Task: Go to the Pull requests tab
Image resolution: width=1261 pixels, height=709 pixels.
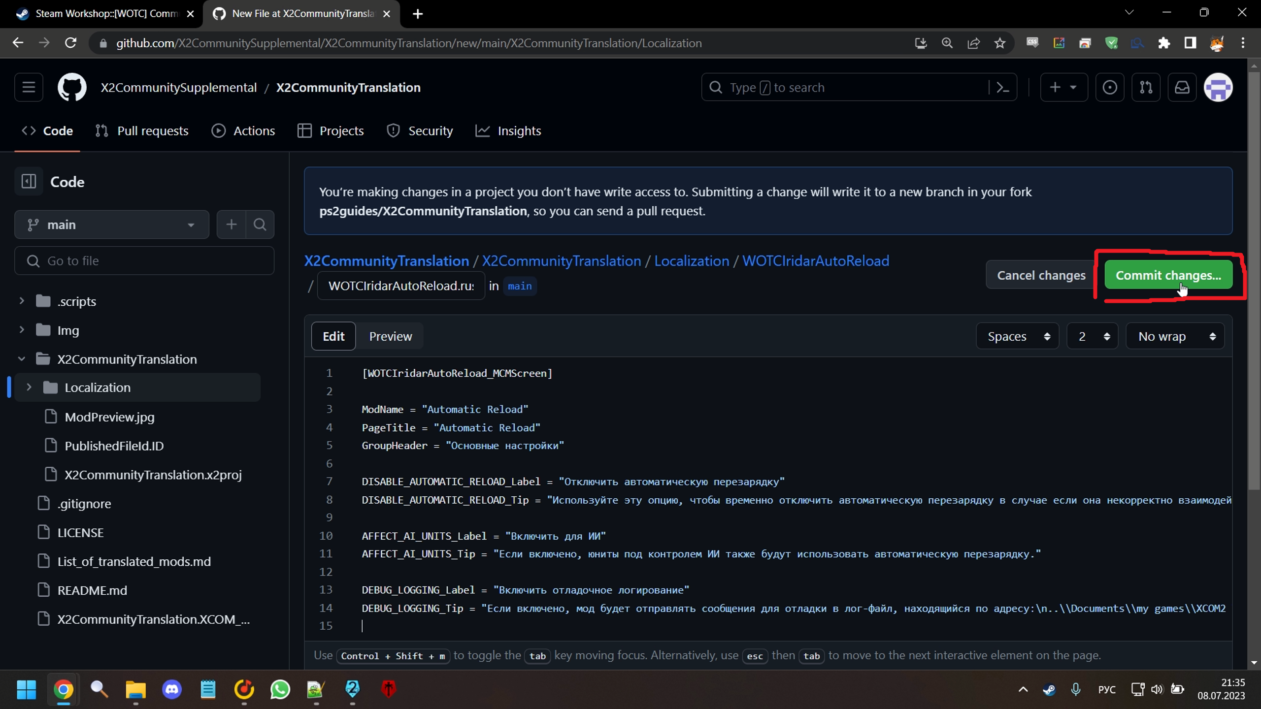Action: point(142,131)
